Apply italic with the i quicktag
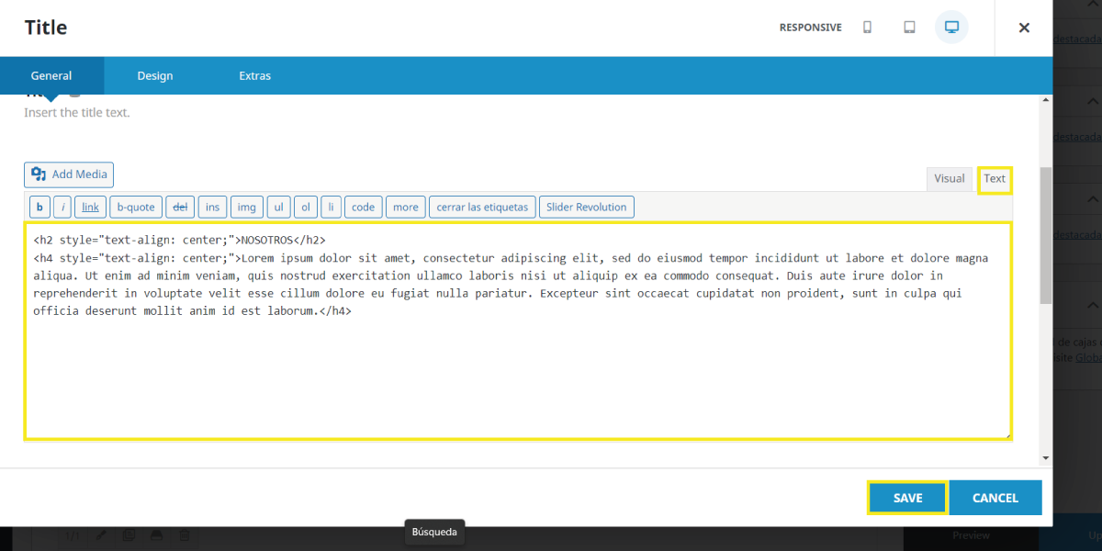1102x551 pixels. tap(62, 207)
